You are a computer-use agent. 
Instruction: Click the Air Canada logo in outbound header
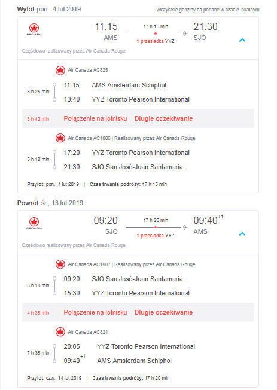pos(34,30)
